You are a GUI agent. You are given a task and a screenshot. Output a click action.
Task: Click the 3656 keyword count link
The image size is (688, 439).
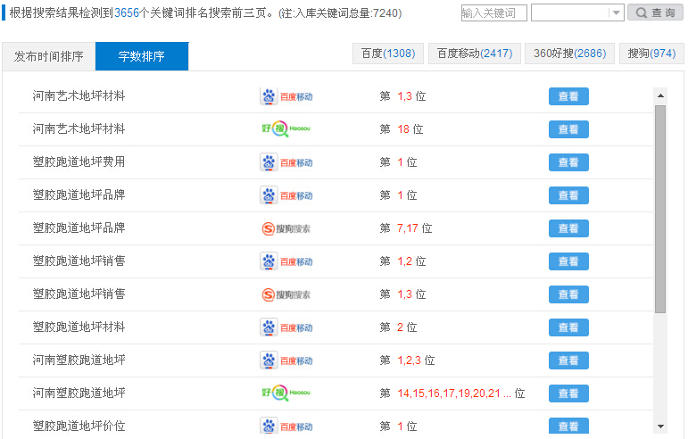127,13
